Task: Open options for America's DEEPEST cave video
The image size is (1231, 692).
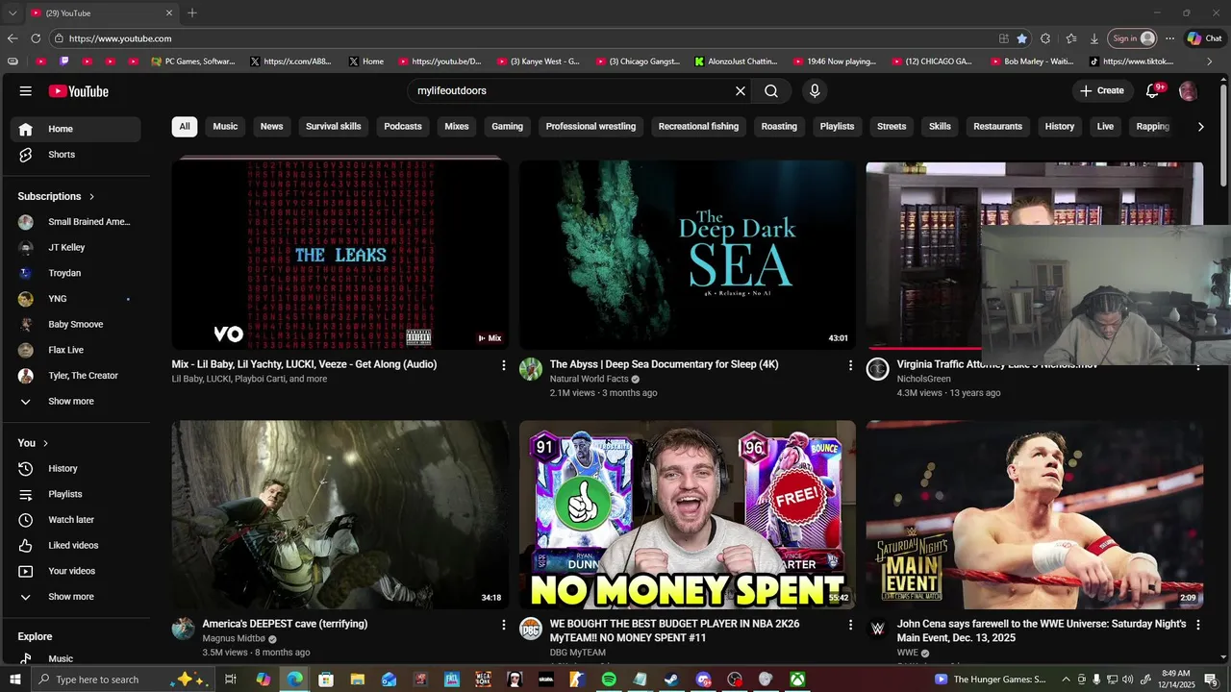Action: pyautogui.click(x=503, y=625)
